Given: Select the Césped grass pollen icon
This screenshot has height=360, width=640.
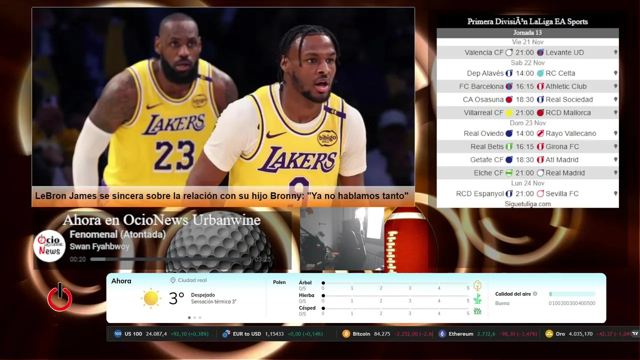Looking at the screenshot, I should 477,311.
